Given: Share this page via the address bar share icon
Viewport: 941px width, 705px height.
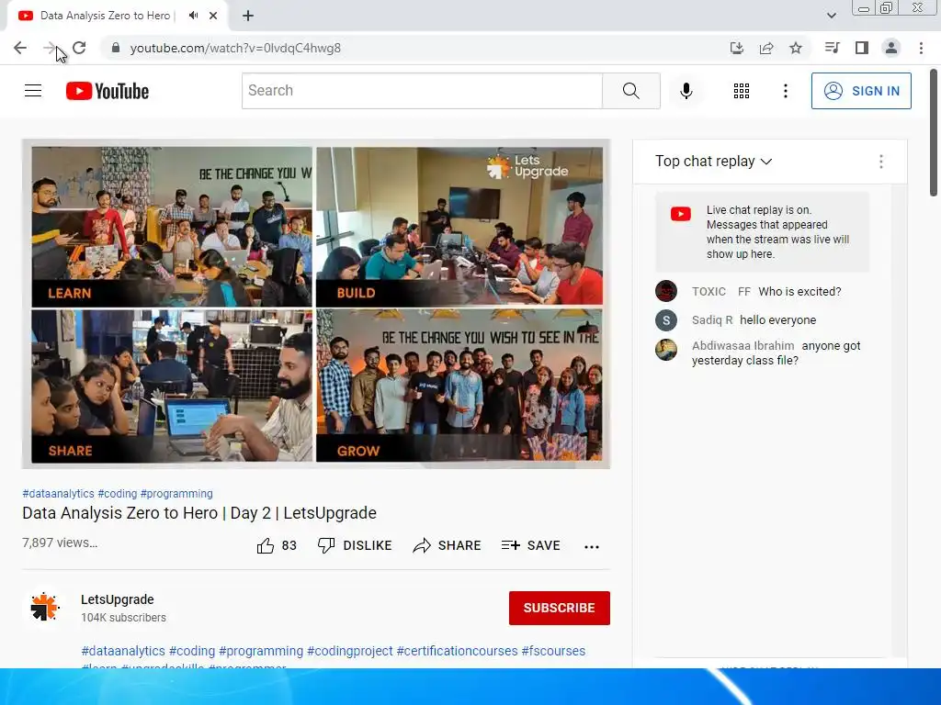Looking at the screenshot, I should coord(766,48).
